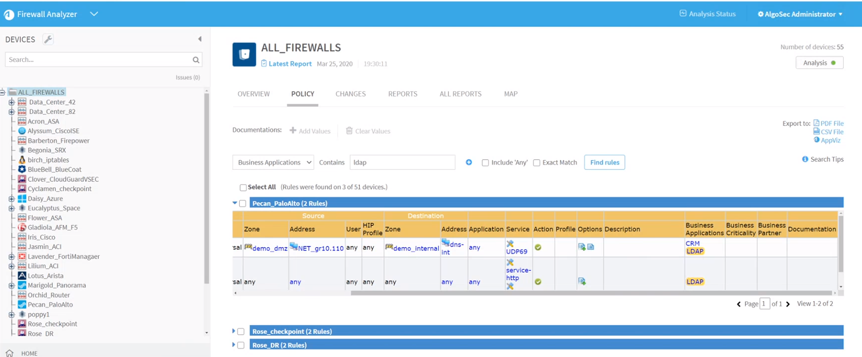Check the Select All checkbox
The image size is (862, 357).
tap(243, 187)
